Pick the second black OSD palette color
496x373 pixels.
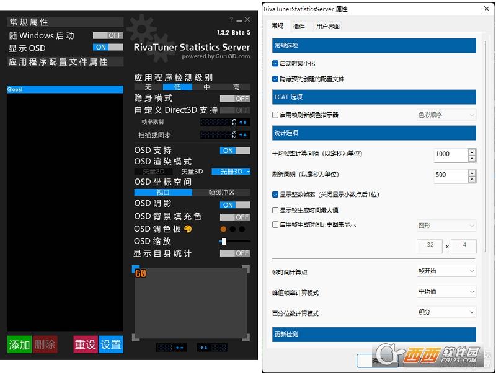tap(233, 229)
